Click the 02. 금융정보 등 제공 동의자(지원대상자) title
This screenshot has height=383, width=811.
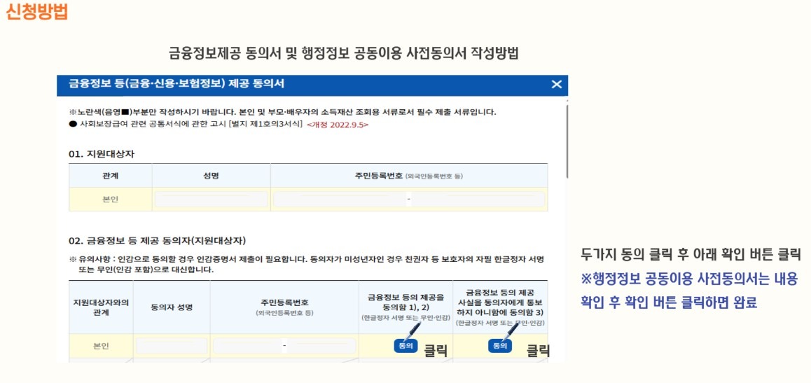[x=158, y=241]
